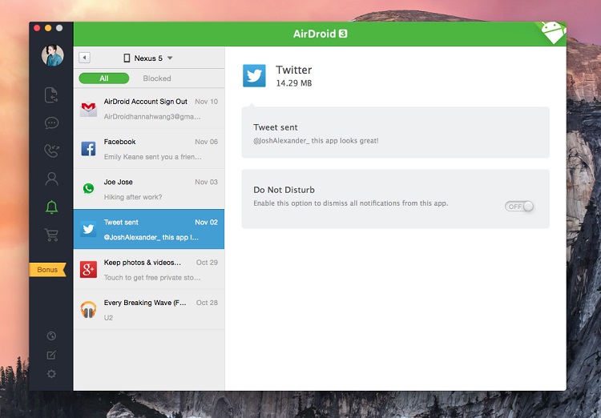This screenshot has height=418, width=601.
Task: Click the user profile avatar
Action: (x=53, y=55)
